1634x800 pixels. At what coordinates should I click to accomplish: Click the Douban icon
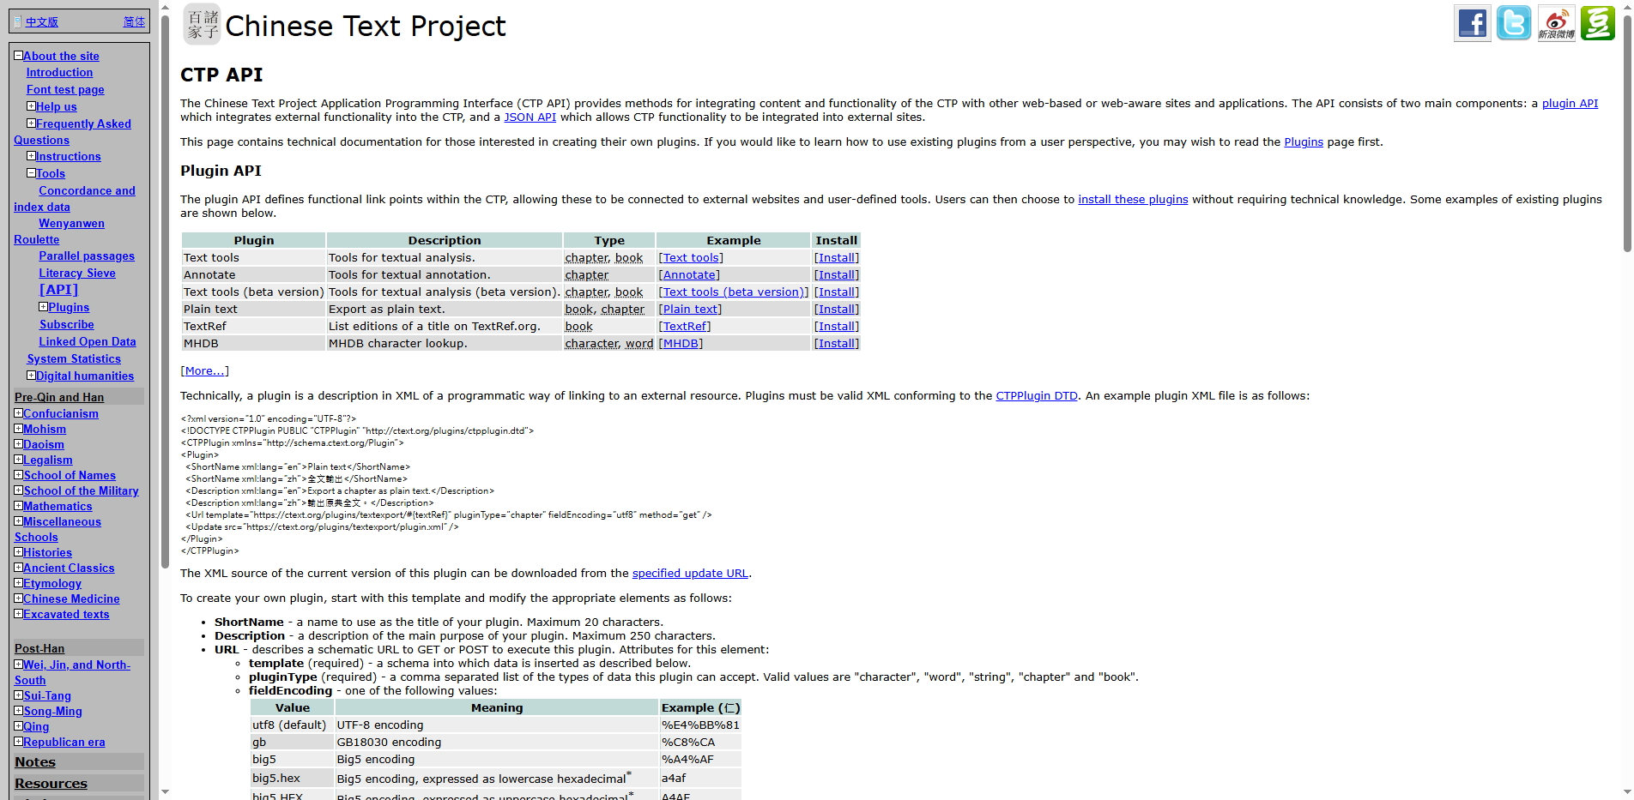click(x=1597, y=23)
